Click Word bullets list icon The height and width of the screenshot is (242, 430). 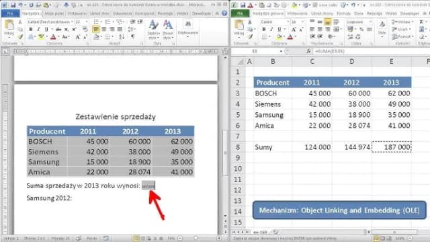(x=96, y=22)
